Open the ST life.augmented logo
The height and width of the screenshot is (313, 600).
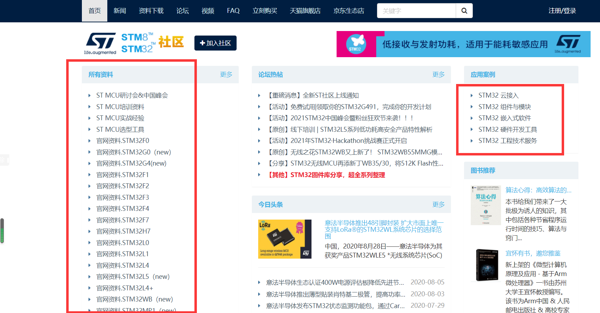click(100, 44)
